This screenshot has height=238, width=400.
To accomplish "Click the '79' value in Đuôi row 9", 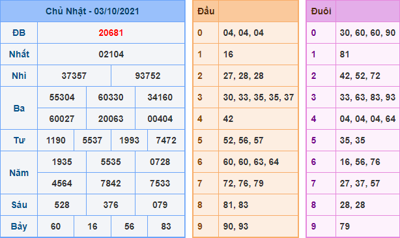I will click(345, 226).
